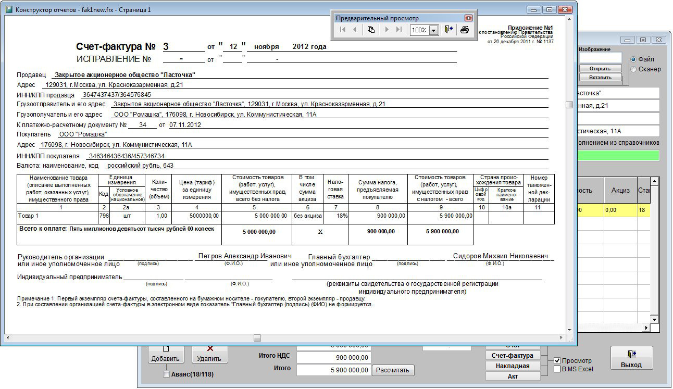The image size is (673, 389).
Task: Enable the В MS Excel checkbox
Action: click(557, 369)
